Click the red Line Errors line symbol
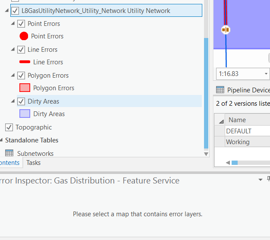270x240 pixels. coord(25,62)
